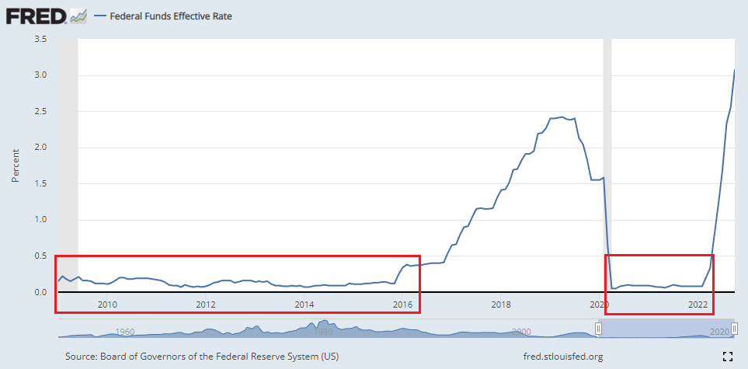This screenshot has height=369, width=748.
Task: Open the chart in fullscreen mode
Action: click(728, 357)
